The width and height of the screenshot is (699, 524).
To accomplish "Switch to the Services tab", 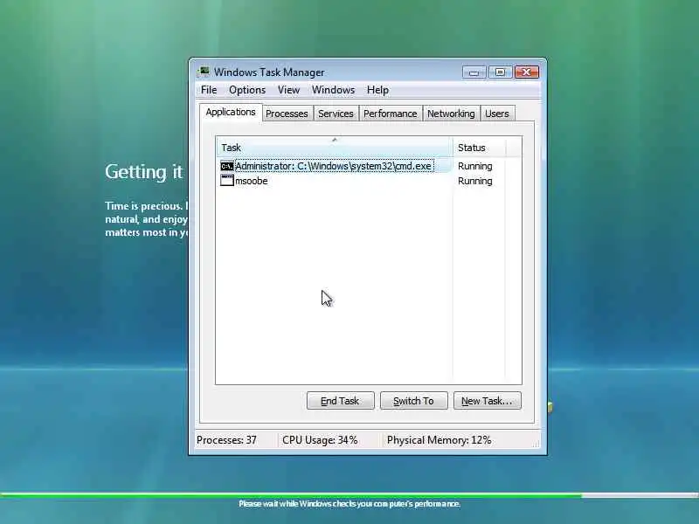I will point(336,114).
